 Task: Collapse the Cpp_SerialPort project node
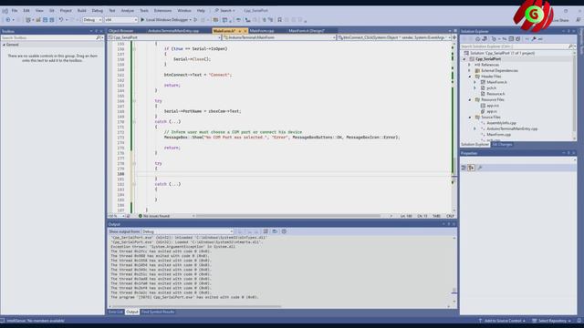[464, 59]
